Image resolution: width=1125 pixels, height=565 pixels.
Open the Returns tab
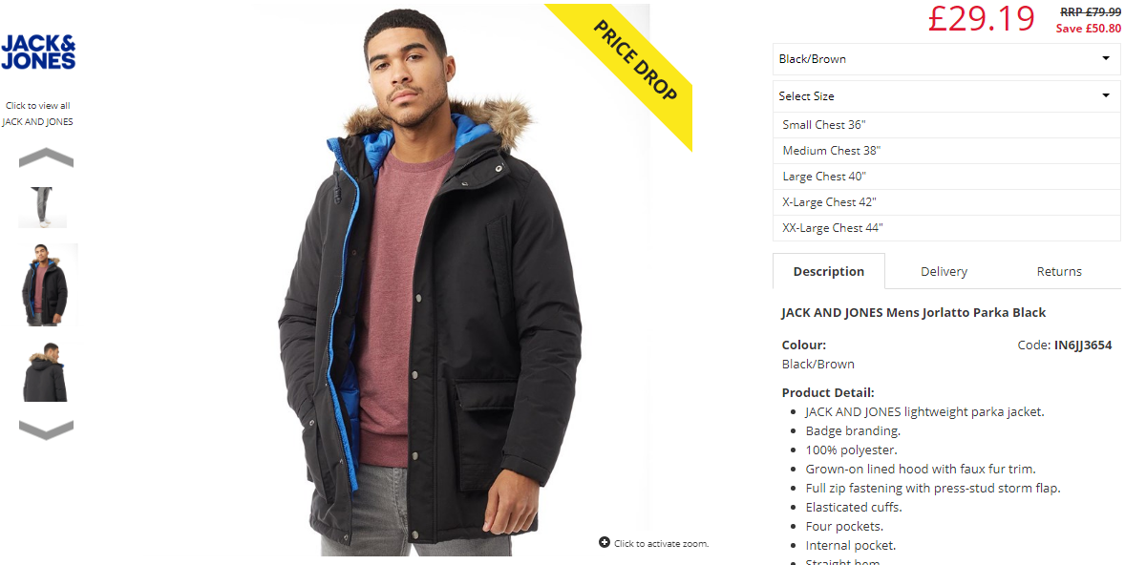1059,272
